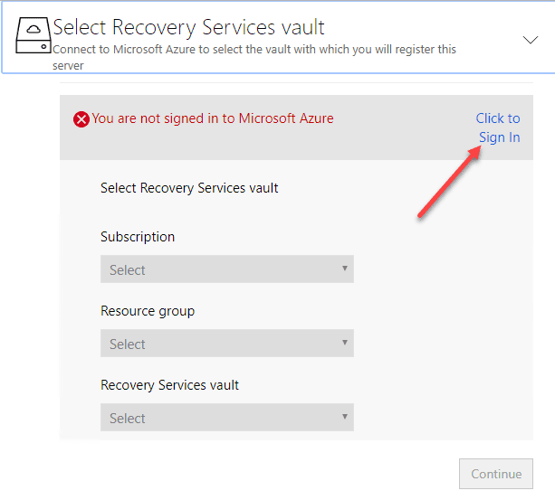Viewport: 555px width, 500px height.
Task: Click the 'Select Recovery Services vault' form section heading
Action: [x=189, y=188]
